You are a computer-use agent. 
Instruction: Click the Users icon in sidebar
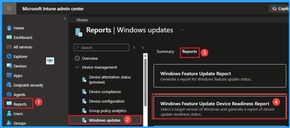click(9, 114)
